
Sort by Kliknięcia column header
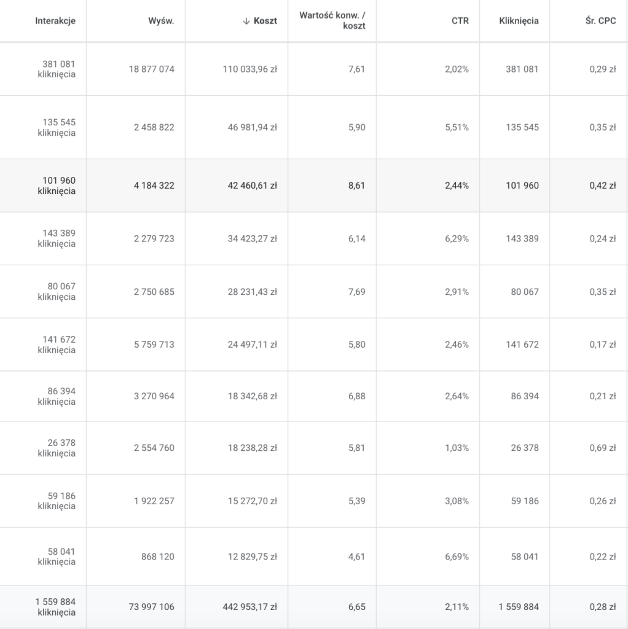pos(519,21)
